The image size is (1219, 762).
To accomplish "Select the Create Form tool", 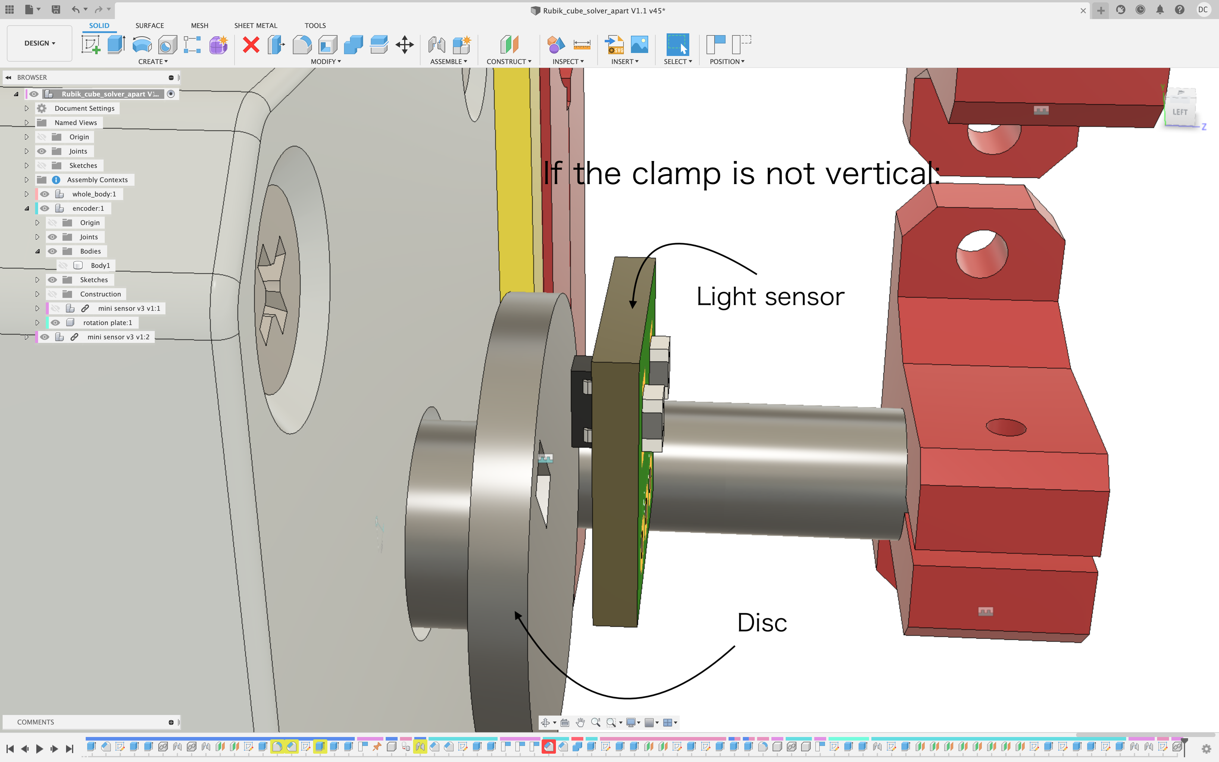I will tap(219, 44).
